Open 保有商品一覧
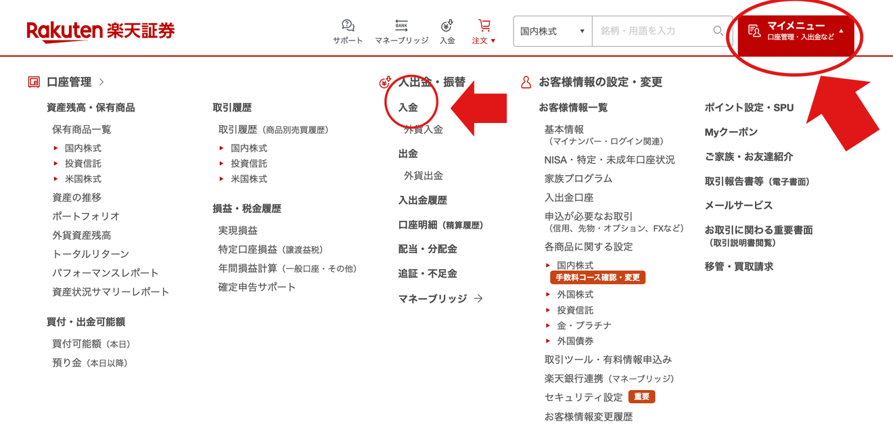The width and height of the screenshot is (893, 434). tap(82, 129)
